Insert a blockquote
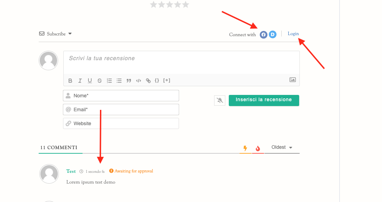 point(128,81)
